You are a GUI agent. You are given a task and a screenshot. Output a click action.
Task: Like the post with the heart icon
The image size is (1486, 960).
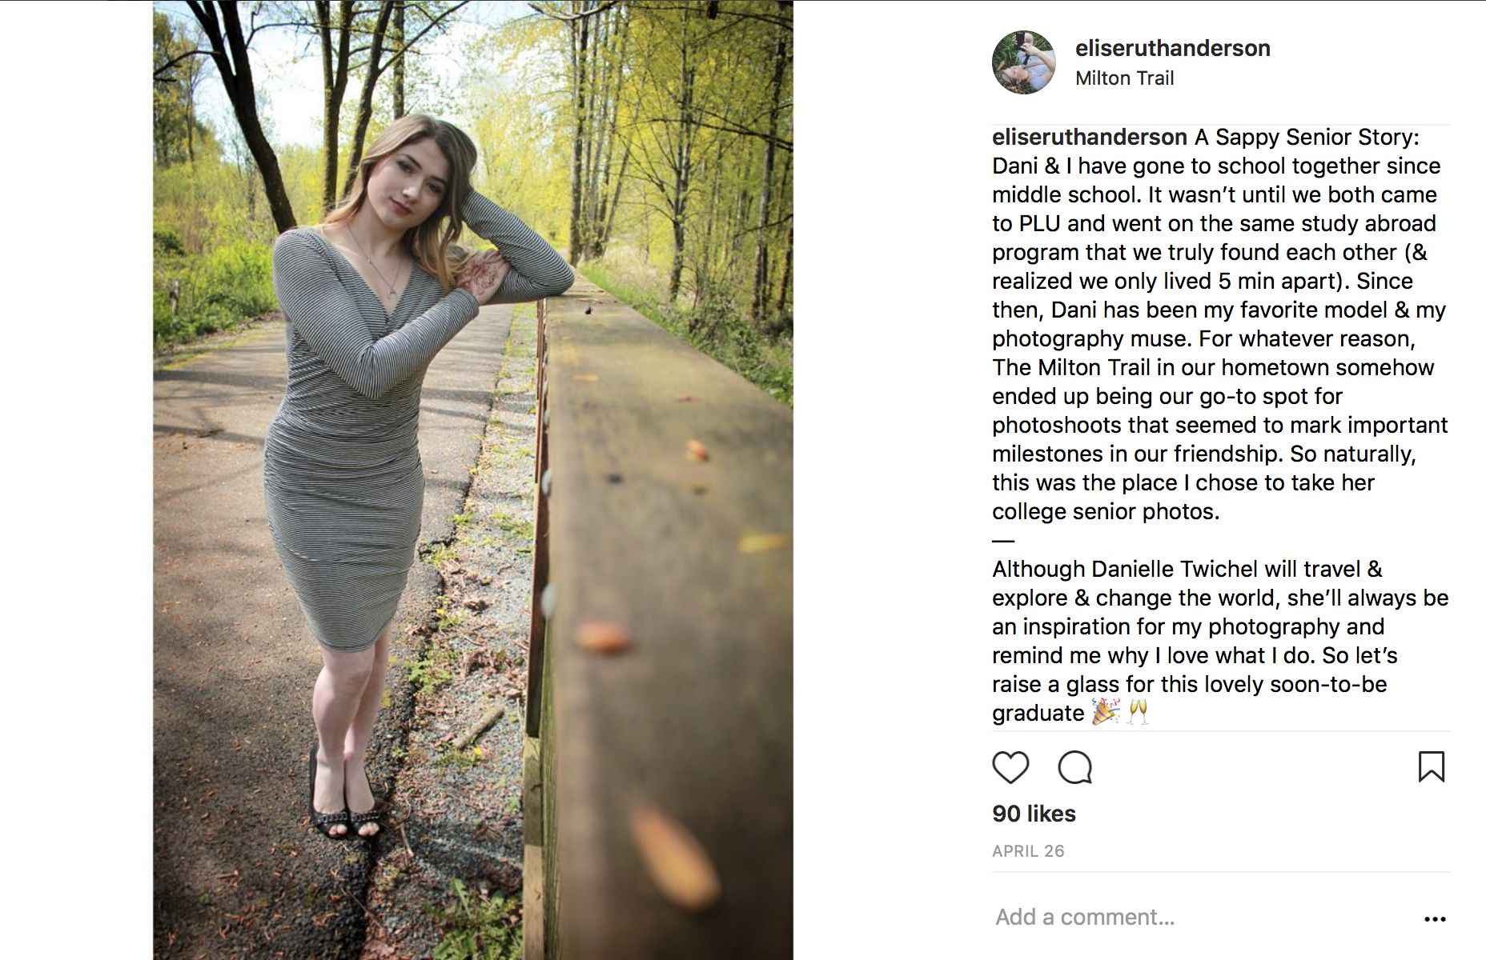pyautogui.click(x=1010, y=768)
